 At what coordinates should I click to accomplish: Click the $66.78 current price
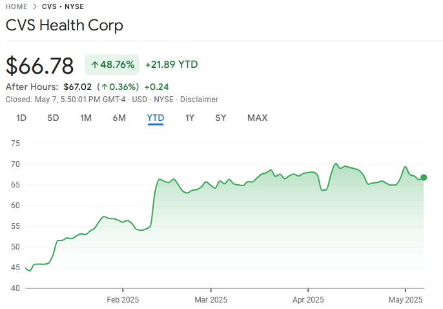pyautogui.click(x=39, y=65)
